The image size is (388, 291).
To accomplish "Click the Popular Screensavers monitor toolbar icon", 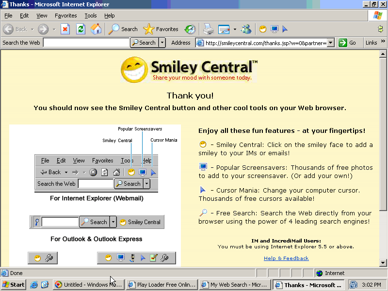I will click(275, 29).
